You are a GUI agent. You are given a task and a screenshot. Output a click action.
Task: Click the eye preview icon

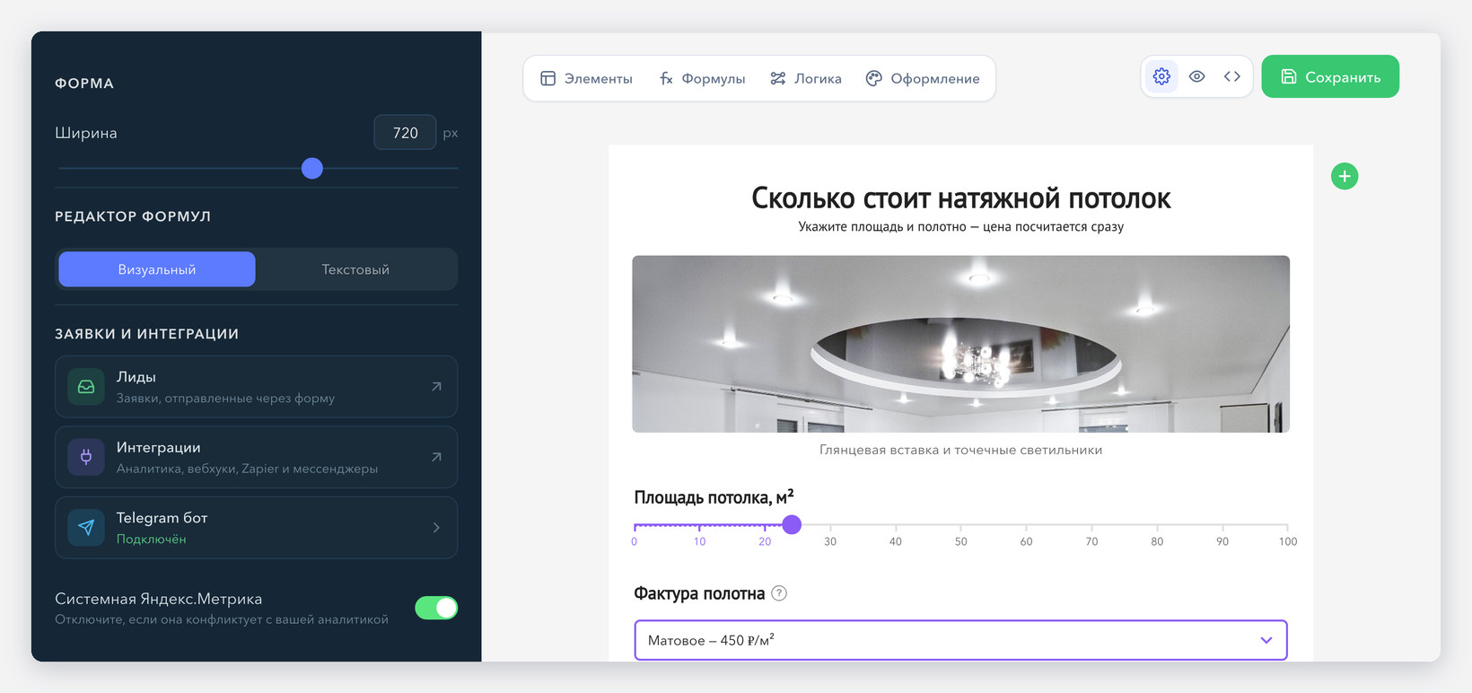(x=1196, y=77)
